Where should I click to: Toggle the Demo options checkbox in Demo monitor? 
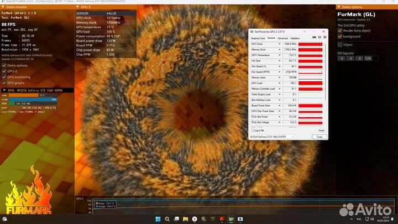coord(4,65)
